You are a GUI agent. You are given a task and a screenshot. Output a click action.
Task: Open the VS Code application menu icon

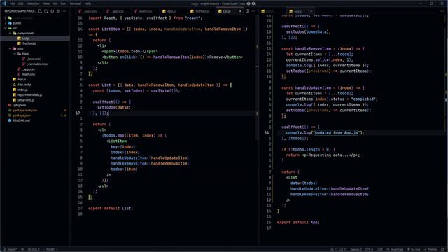(4, 3)
